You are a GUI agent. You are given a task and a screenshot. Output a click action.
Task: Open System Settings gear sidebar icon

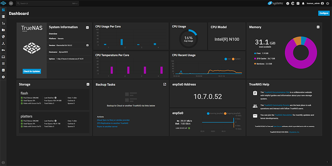3,77
